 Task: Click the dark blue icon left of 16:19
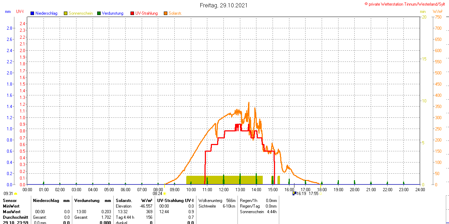(x=294, y=193)
